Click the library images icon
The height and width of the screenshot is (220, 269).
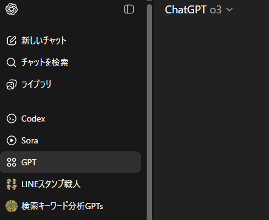coord(12,84)
